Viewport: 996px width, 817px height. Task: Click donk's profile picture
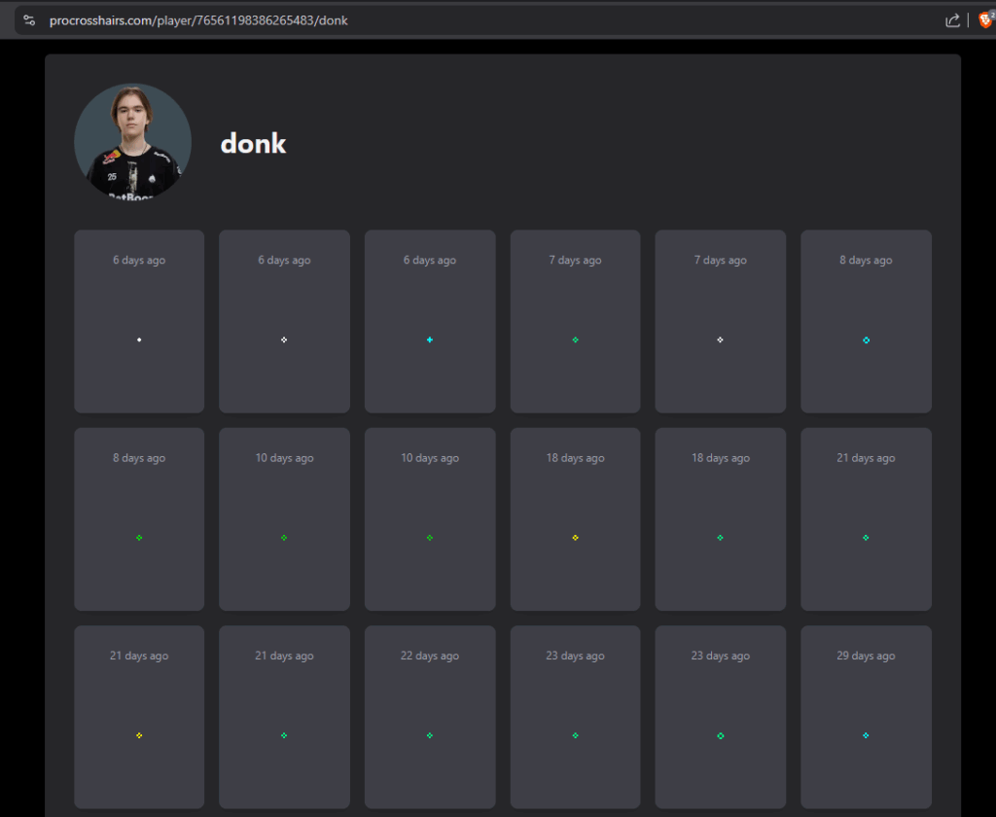(x=132, y=142)
